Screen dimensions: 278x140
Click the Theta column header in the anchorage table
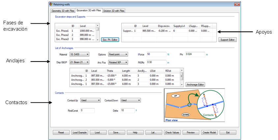(113, 71)
